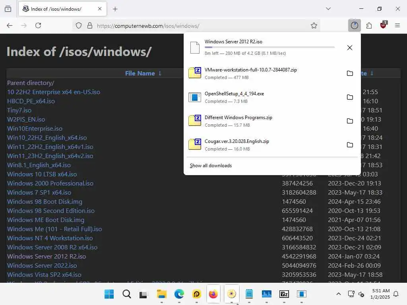
Task: Open a new browser tab
Action: [x=115, y=9]
